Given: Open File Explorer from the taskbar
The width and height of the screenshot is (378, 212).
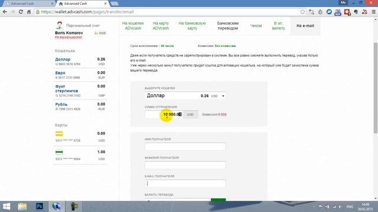Looking at the screenshot, I should [x=22, y=207].
